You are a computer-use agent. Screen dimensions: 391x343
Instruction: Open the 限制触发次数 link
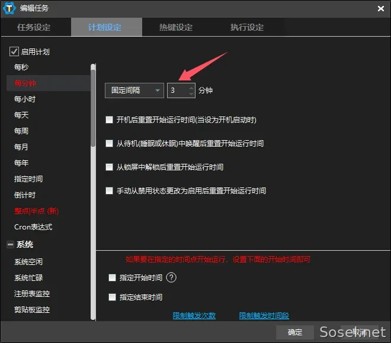(194, 316)
